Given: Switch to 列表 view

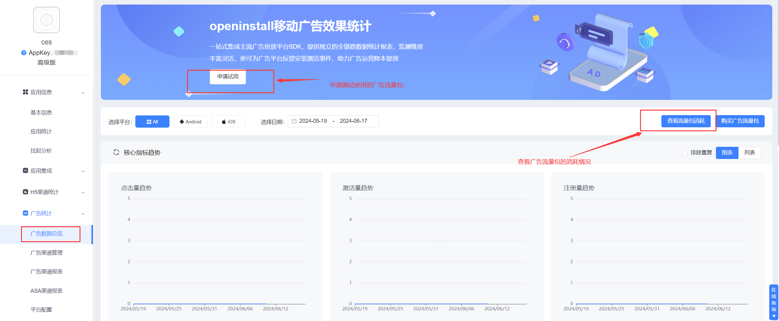Looking at the screenshot, I should [x=749, y=153].
